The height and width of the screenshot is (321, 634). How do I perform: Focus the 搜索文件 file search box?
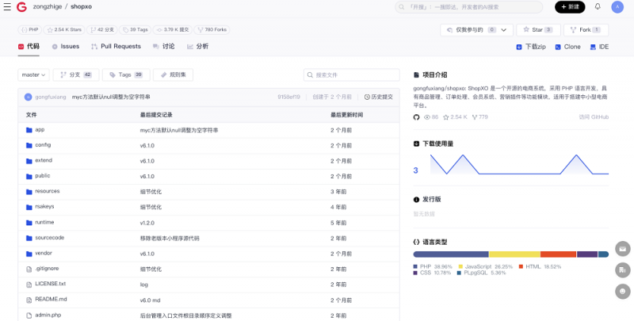351,75
